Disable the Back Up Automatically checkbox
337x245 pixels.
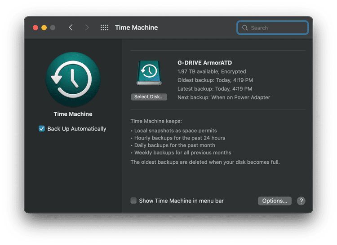(x=42, y=129)
